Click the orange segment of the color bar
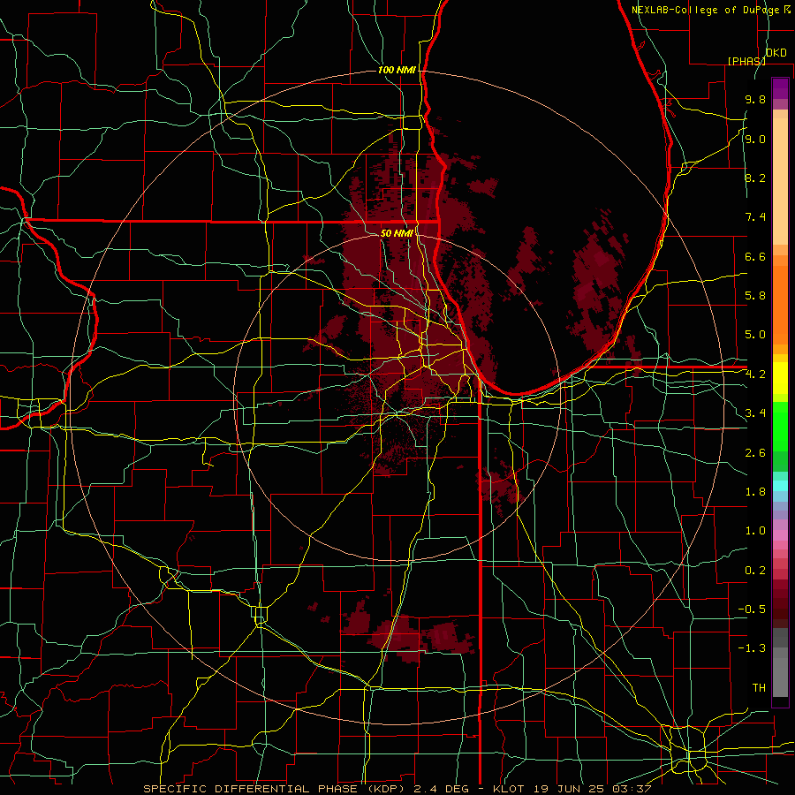Viewport: 795px width, 795px height. 780,306
